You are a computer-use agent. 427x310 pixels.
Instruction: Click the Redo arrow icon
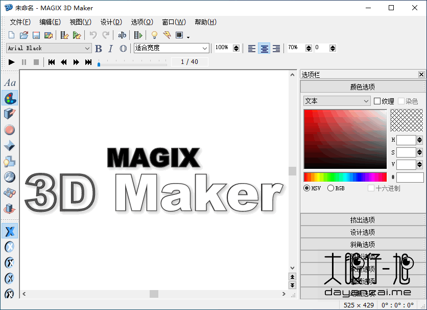point(106,35)
